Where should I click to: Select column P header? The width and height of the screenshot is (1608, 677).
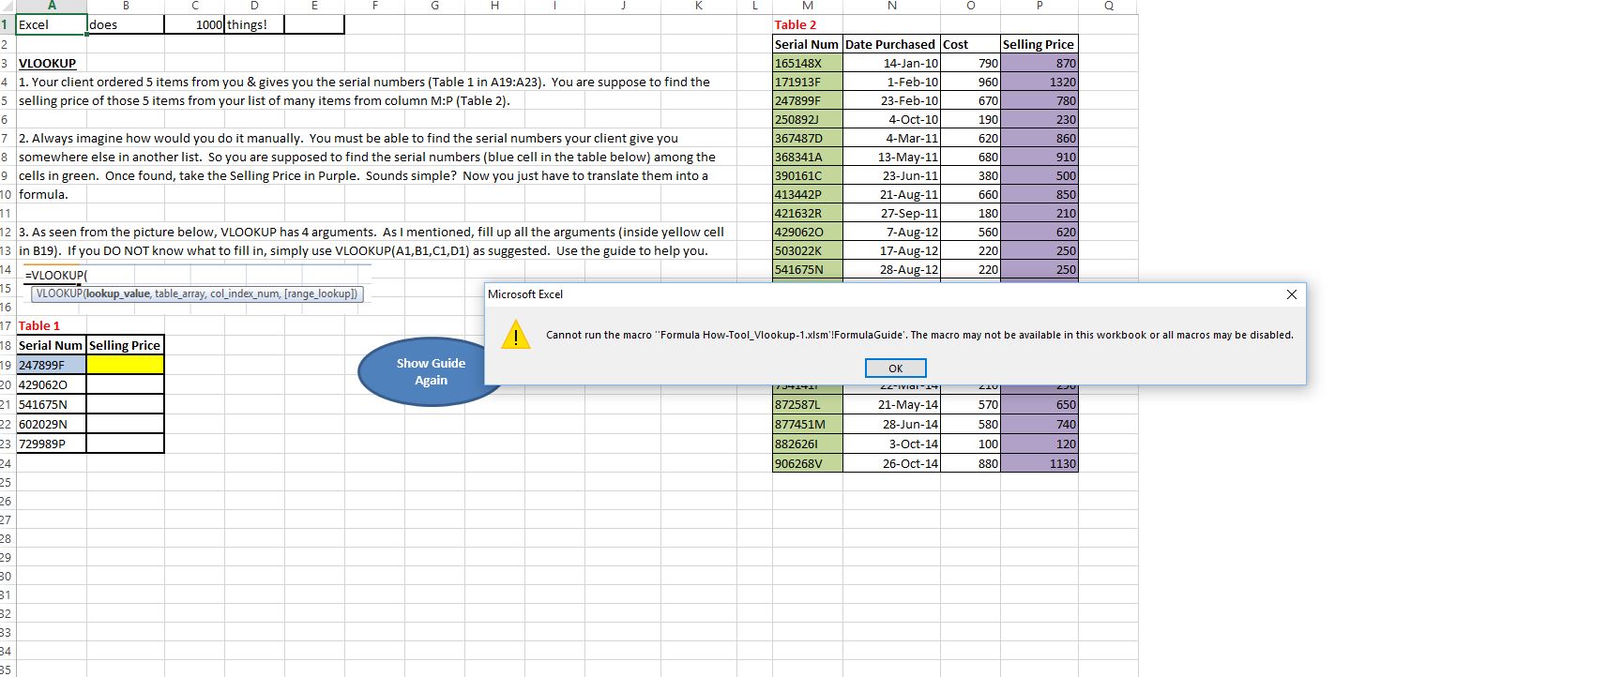[1039, 6]
